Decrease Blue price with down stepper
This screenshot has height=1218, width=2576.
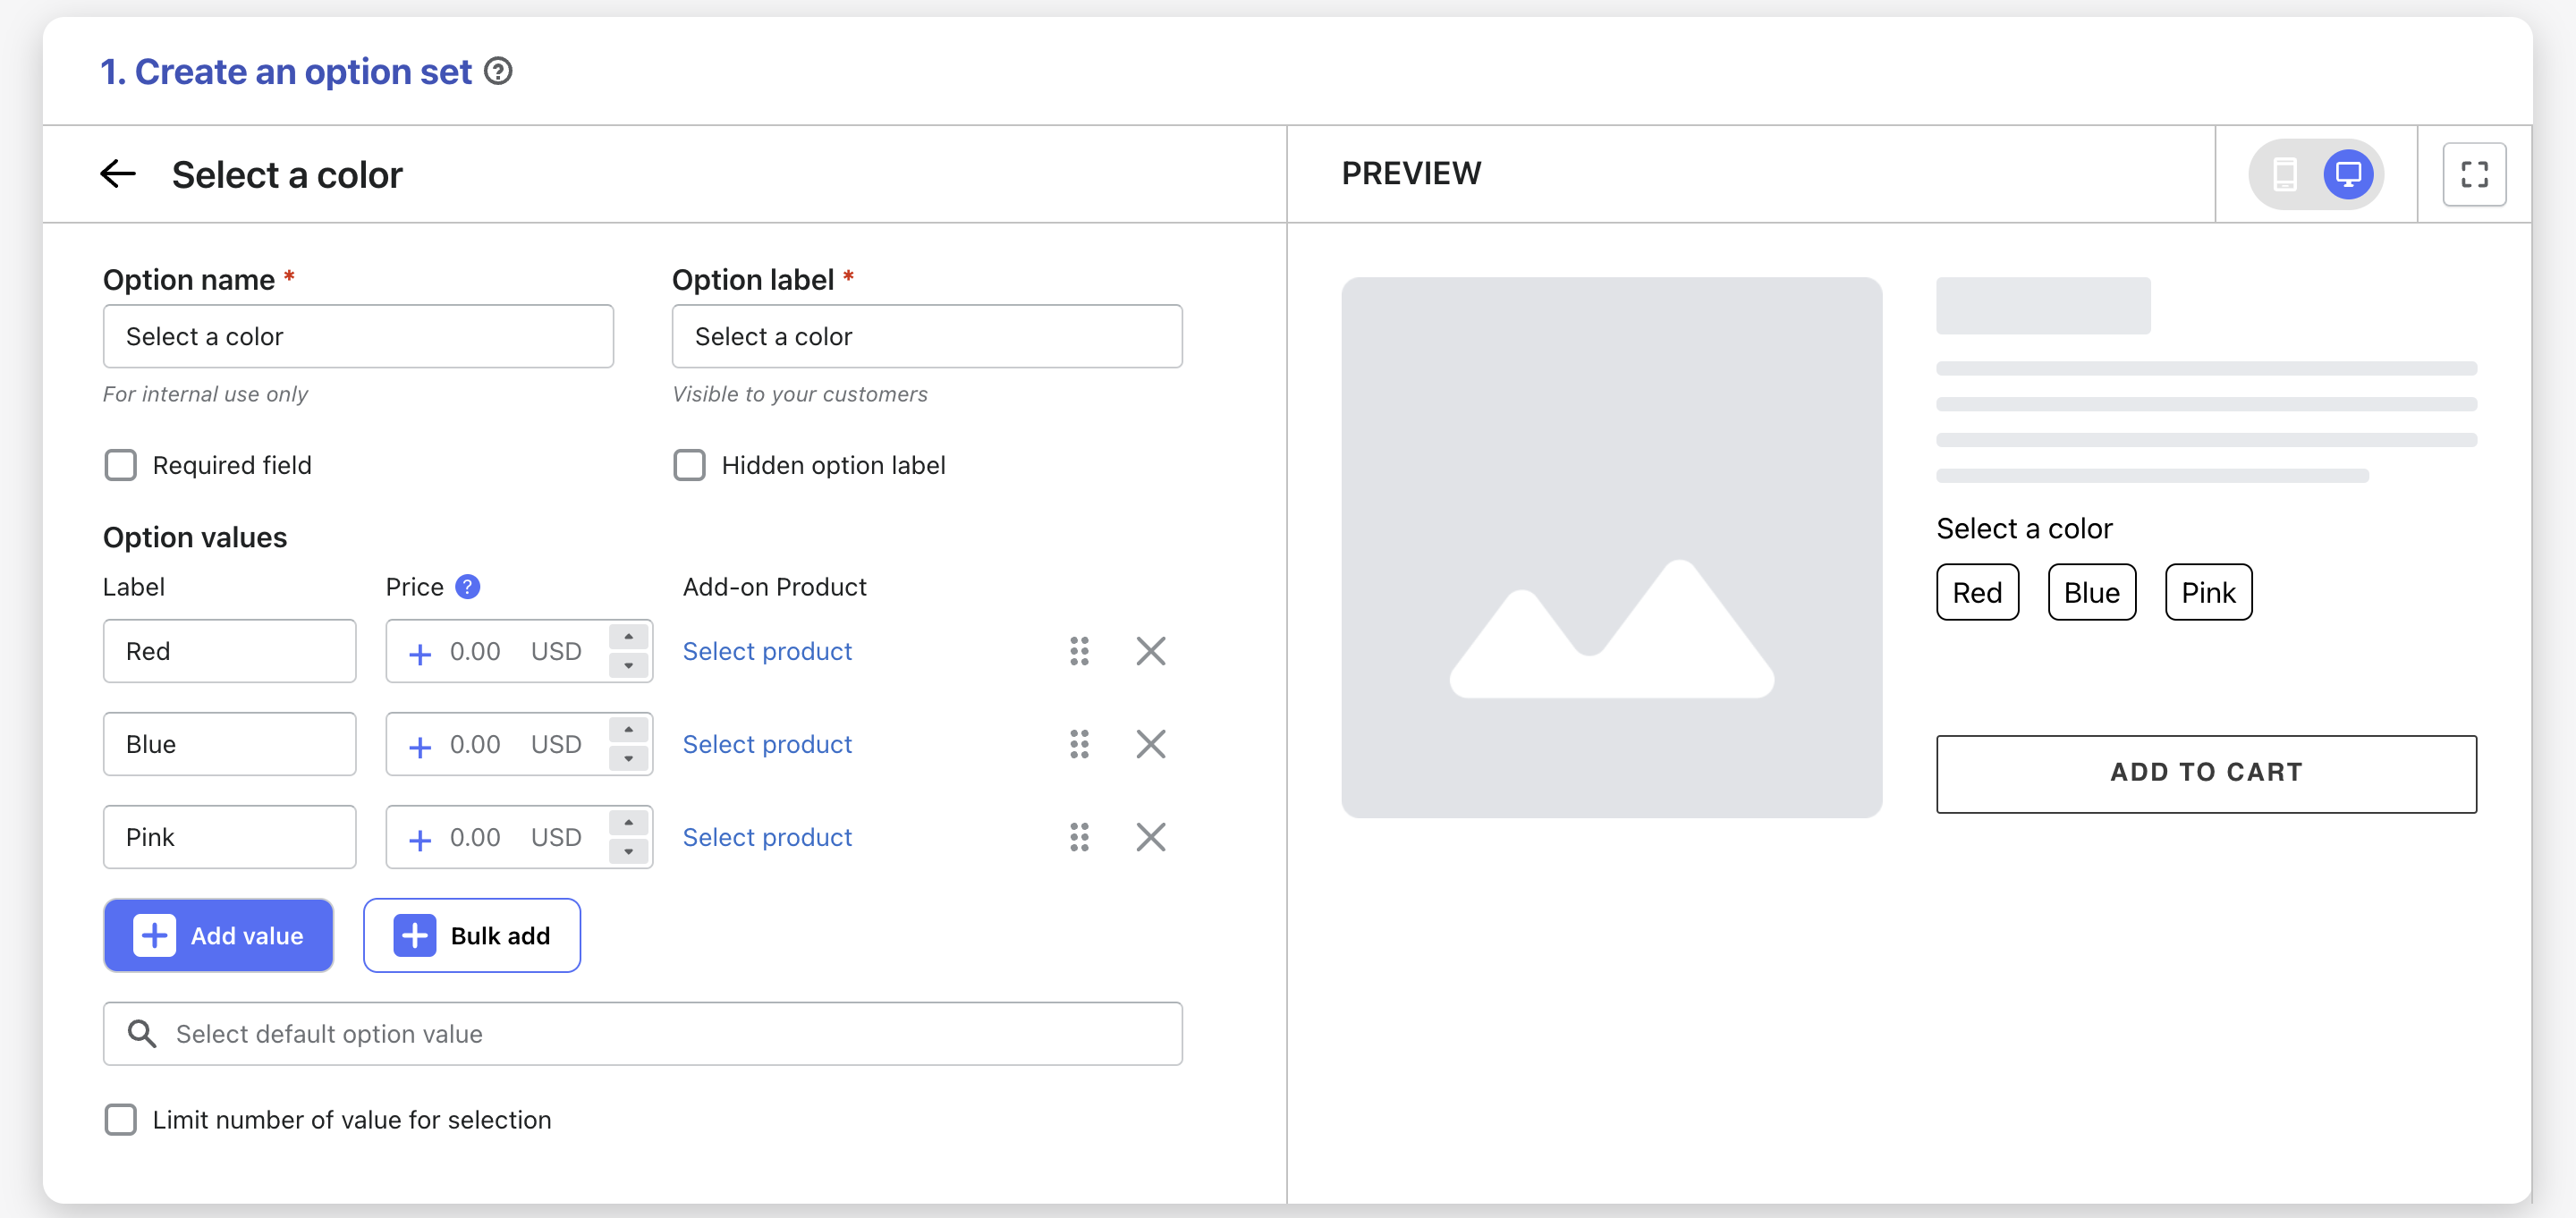pyautogui.click(x=628, y=759)
